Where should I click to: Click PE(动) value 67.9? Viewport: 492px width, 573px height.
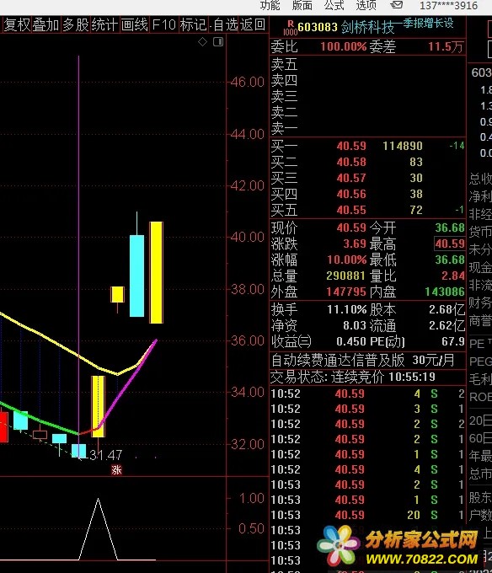tap(453, 341)
